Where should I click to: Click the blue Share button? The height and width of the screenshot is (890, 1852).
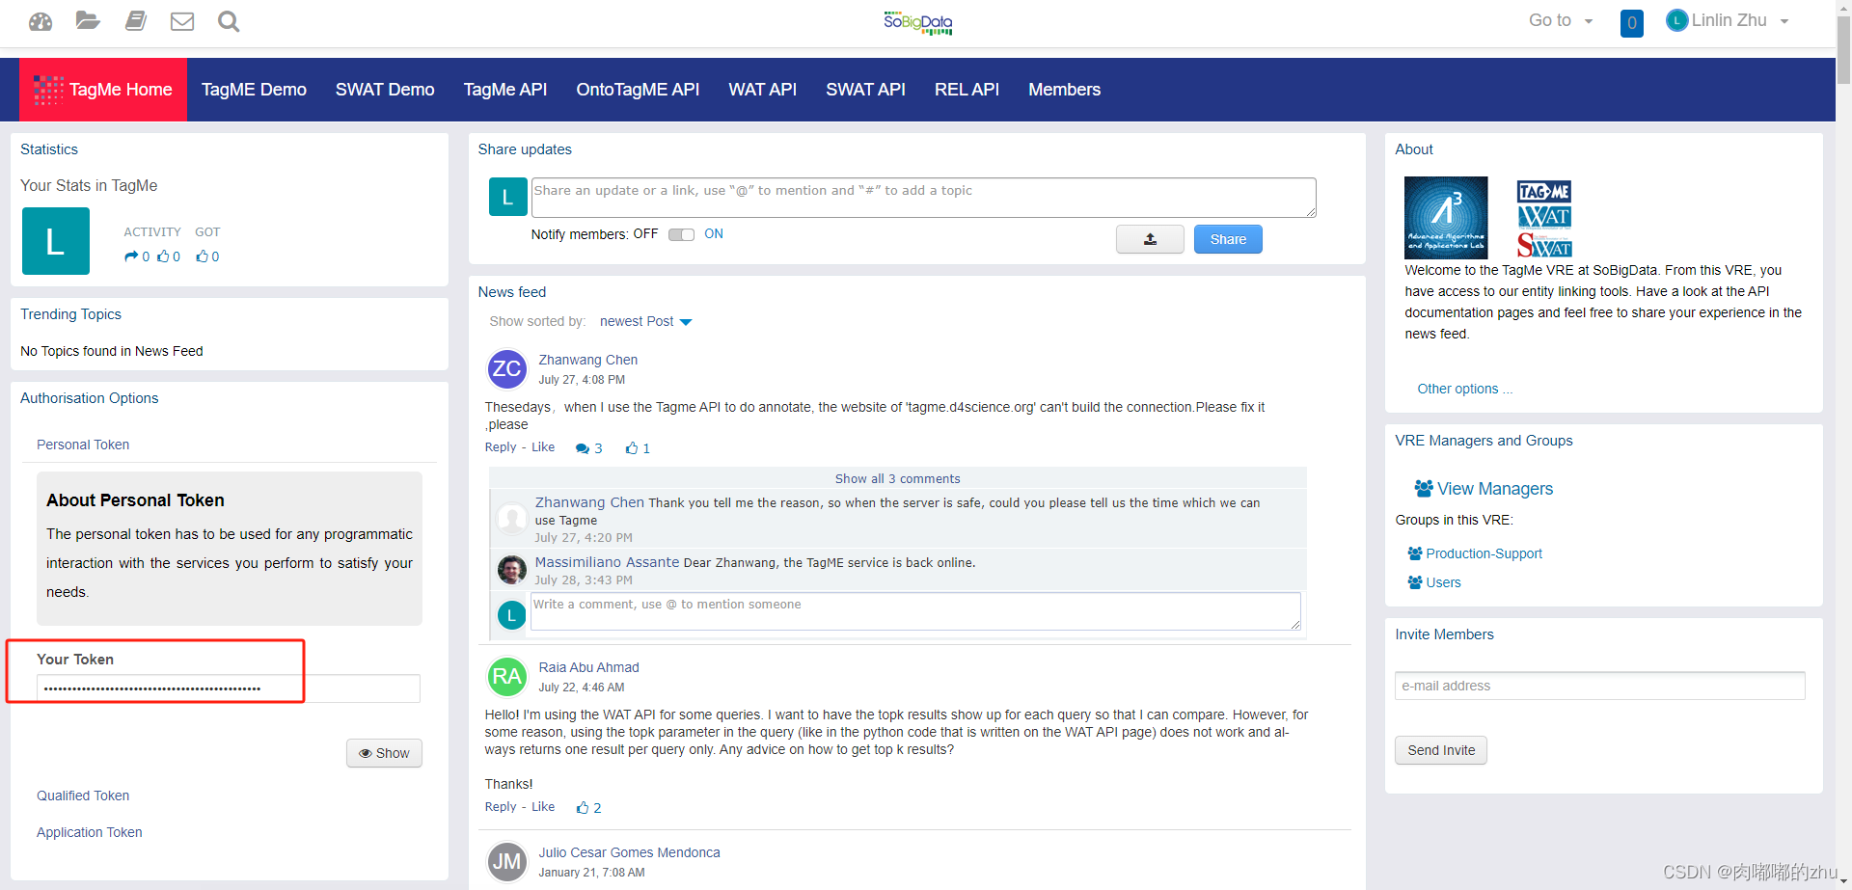click(x=1228, y=239)
